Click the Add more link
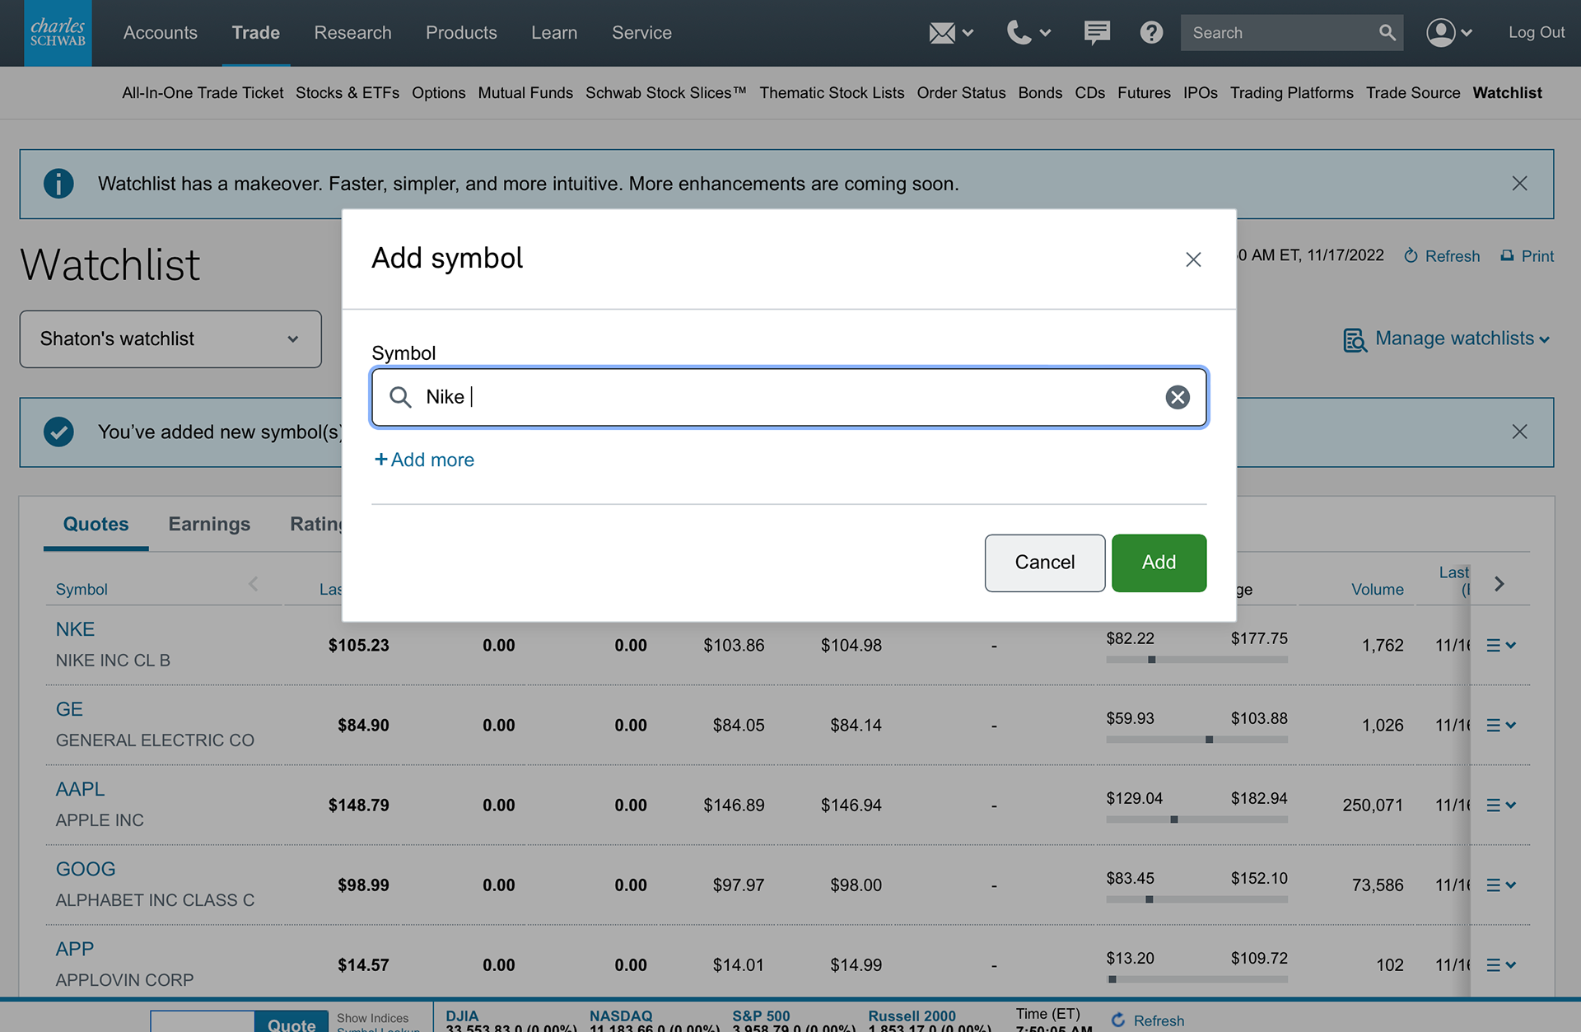Viewport: 1581px width, 1032px height. [424, 460]
